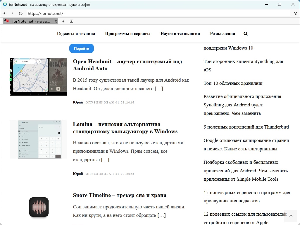Open sidebar link Топ-10 облачных хранилищ
Screen dimensions: 300x225
coord(233,83)
